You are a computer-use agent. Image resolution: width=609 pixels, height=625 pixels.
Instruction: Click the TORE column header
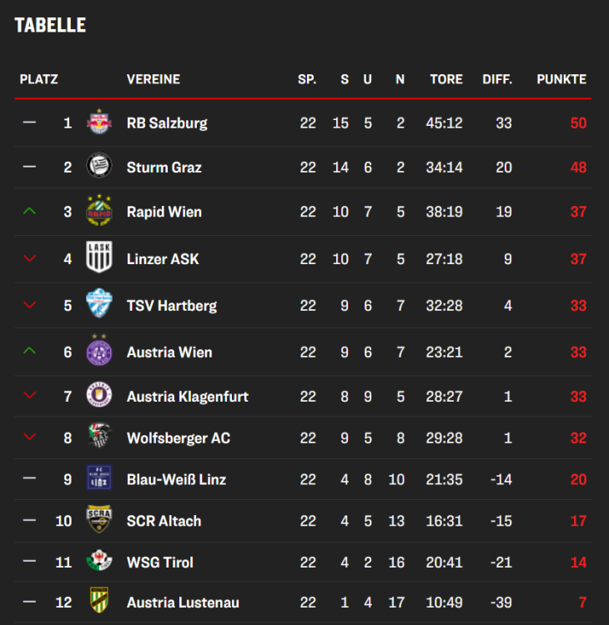[446, 79]
